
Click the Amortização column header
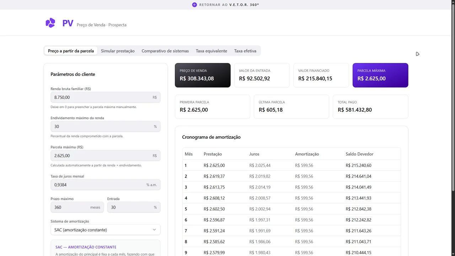click(307, 154)
